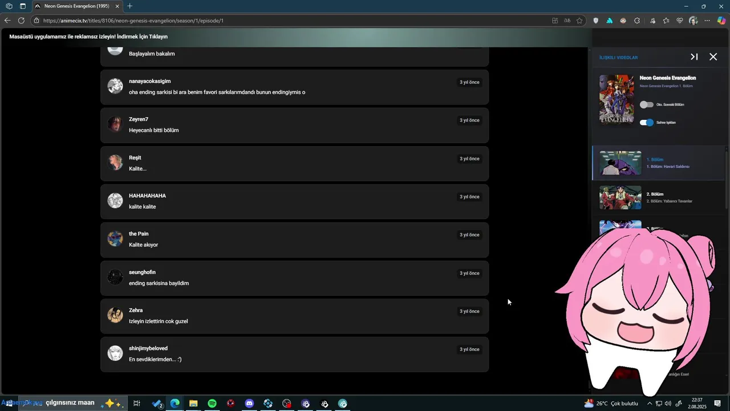Viewport: 730px width, 411px height.
Task: Open the checkmark To Do app in taskbar
Action: tap(157, 404)
